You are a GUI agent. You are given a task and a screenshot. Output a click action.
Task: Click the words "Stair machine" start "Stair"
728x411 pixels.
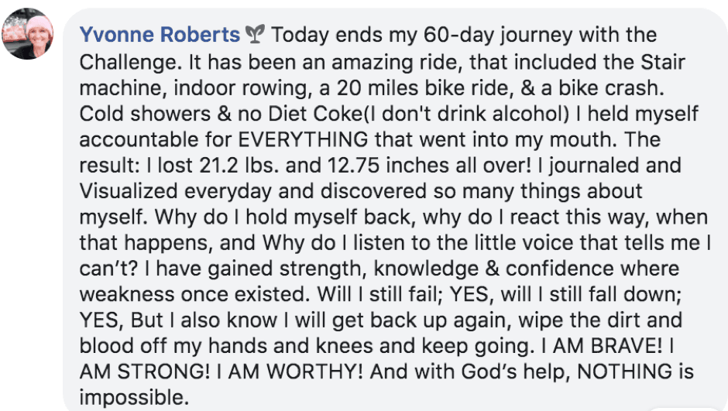click(663, 62)
